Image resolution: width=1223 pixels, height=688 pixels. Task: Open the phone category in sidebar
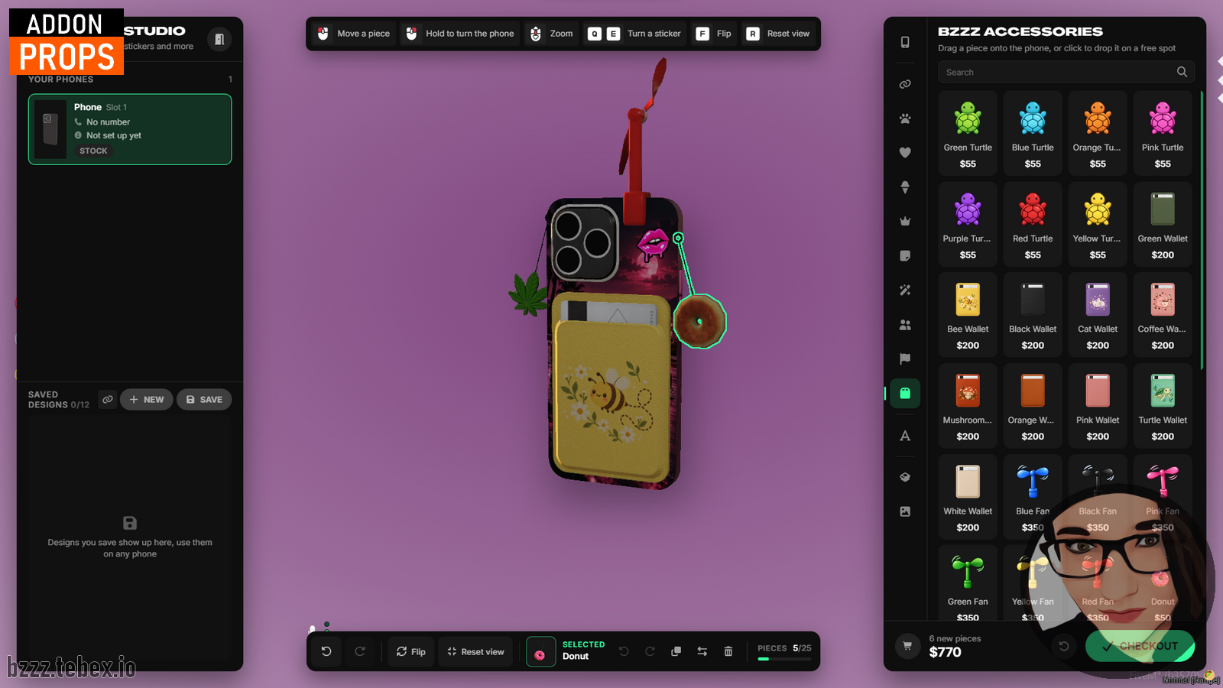(905, 42)
